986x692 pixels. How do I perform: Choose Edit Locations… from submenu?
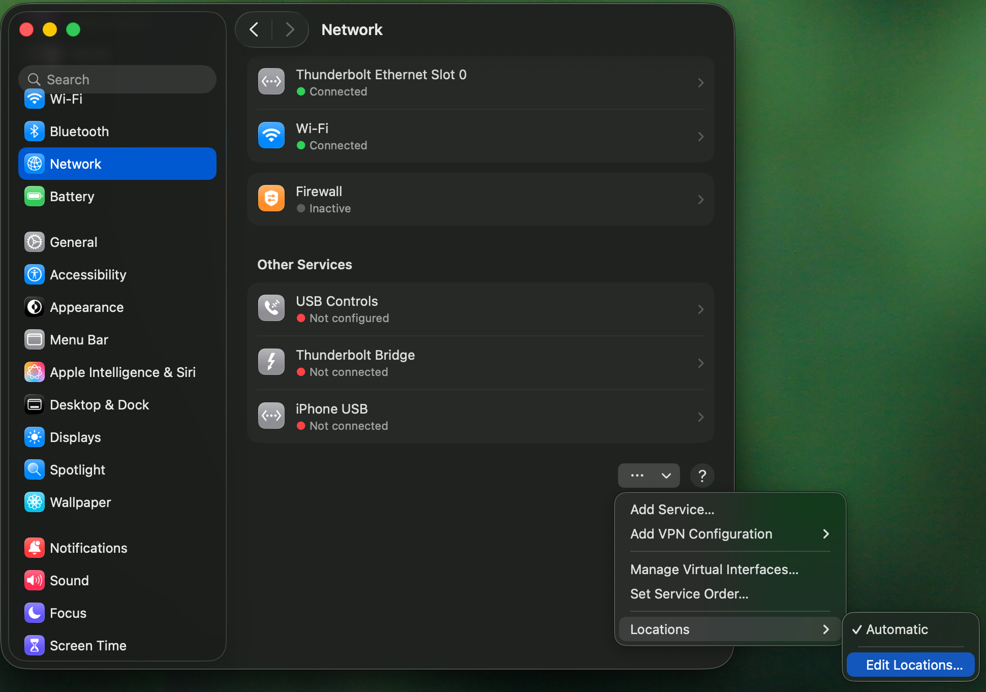(910, 665)
